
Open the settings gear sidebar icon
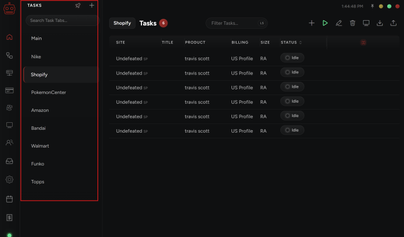9,179
